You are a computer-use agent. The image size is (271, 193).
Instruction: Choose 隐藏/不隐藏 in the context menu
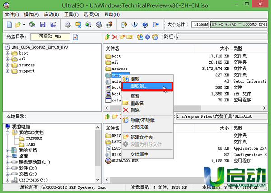148,120
